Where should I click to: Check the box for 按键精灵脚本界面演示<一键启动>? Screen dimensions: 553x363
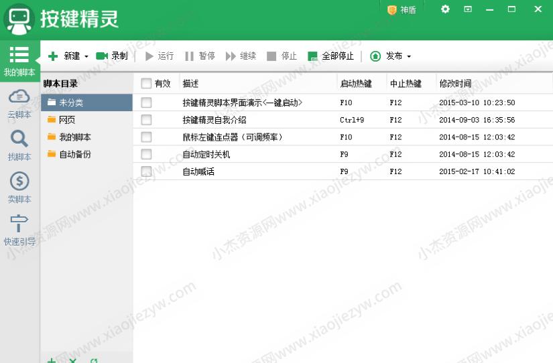coord(146,102)
